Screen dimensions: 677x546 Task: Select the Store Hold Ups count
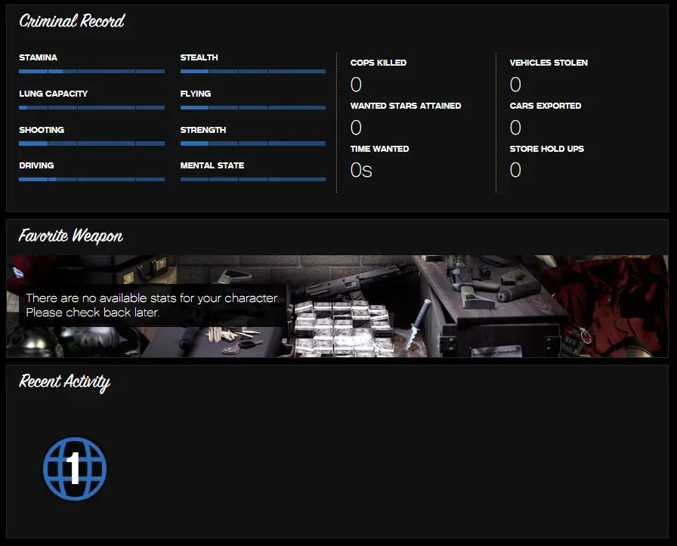point(515,170)
